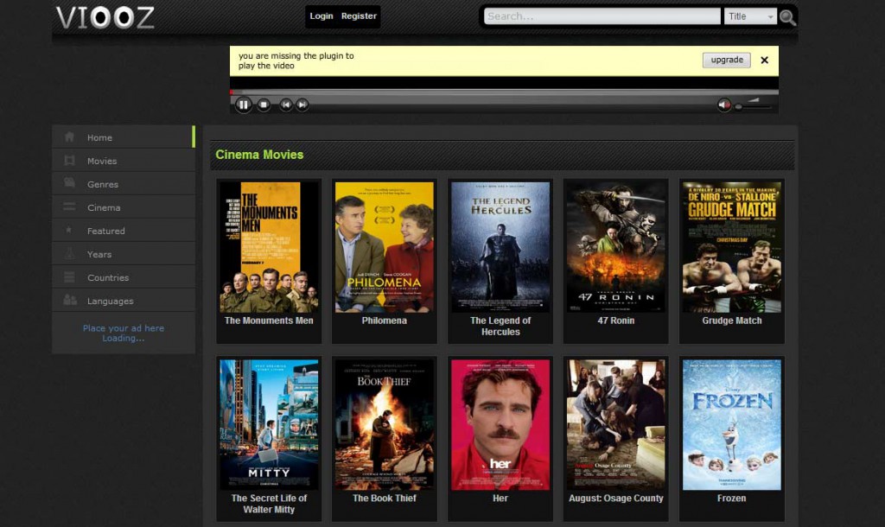Skip to next track in player
Image resolution: width=885 pixels, height=527 pixels.
click(x=302, y=105)
